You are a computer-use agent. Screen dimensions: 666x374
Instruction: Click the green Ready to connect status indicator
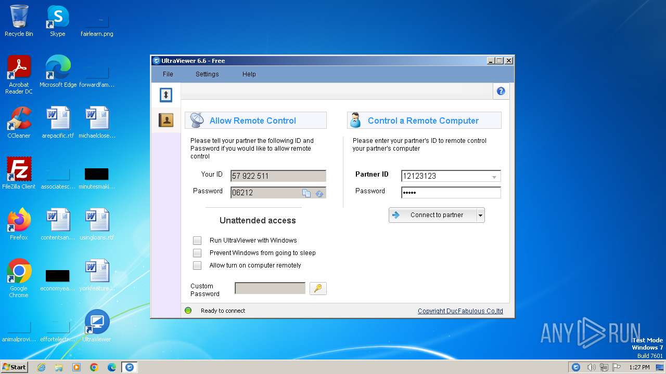[x=188, y=311]
